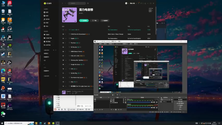Viewport: 222px width, 125px height.
Task: Click transition duration stepper in OBS
Action: tap(172, 102)
